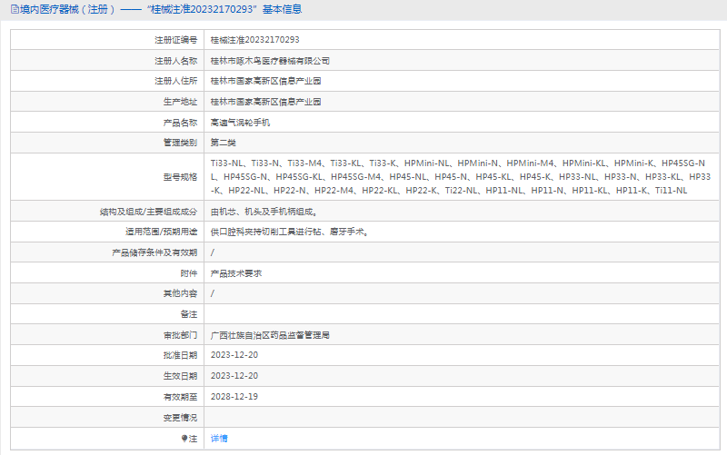727x455 pixels.
Task: Click the 注册人住所 address value
Action: [x=265, y=81]
